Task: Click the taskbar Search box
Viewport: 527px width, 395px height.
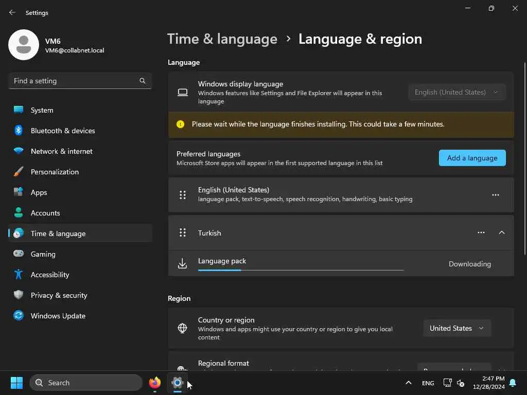Action: 86,383
